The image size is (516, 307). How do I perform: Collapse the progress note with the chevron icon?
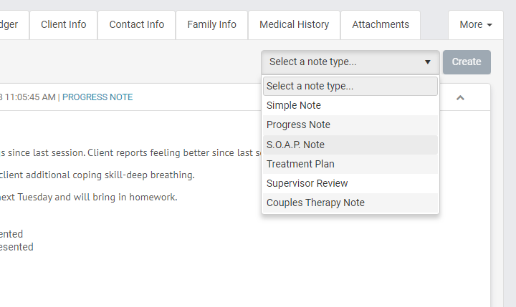pos(460,97)
